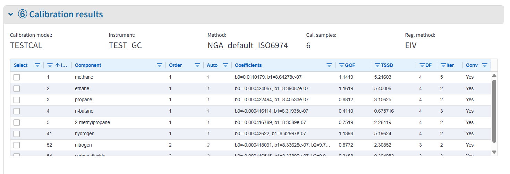
Task: Click TSSD value '2.30852'
Action: [x=383, y=145]
